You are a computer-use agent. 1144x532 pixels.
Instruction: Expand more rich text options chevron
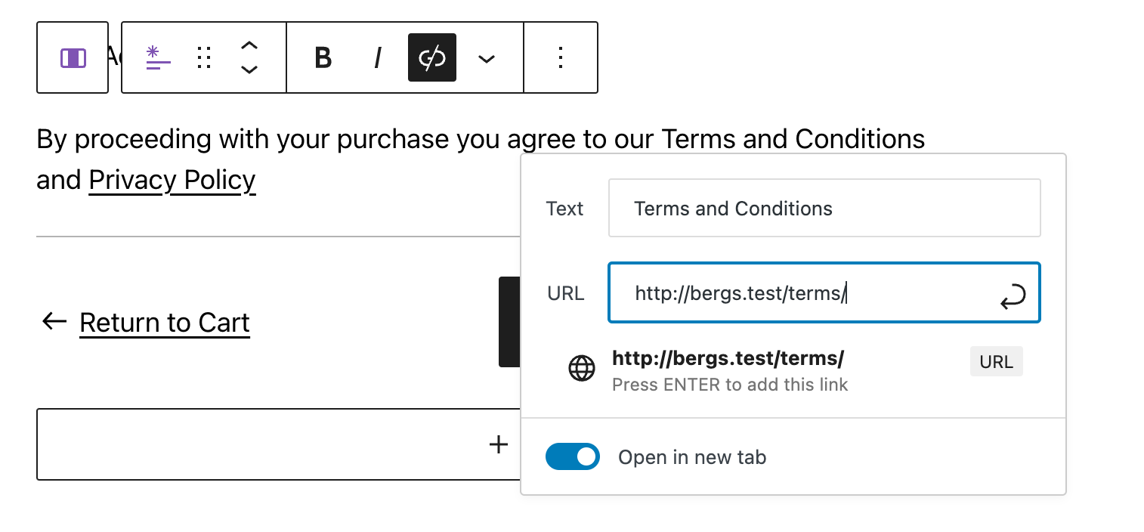click(x=487, y=59)
